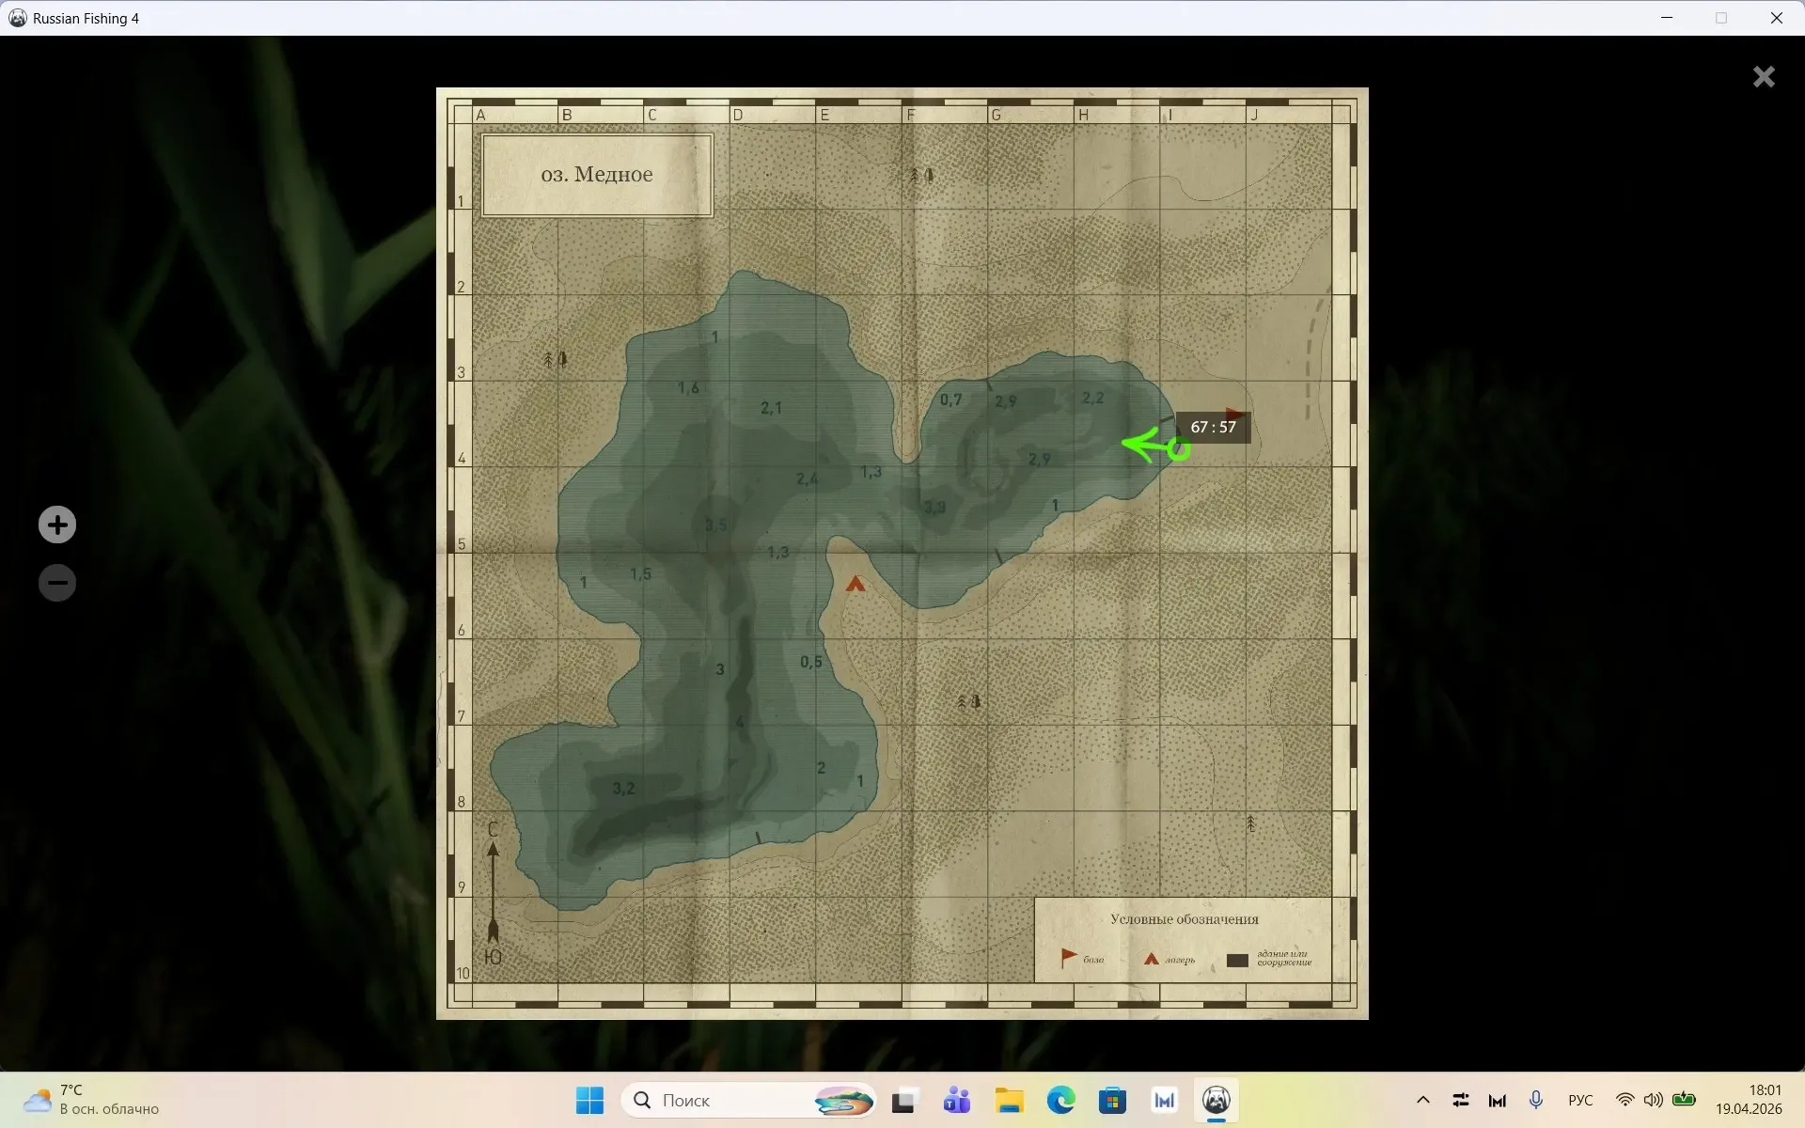
Task: Open File Explorer from taskbar
Action: [x=1009, y=1100]
